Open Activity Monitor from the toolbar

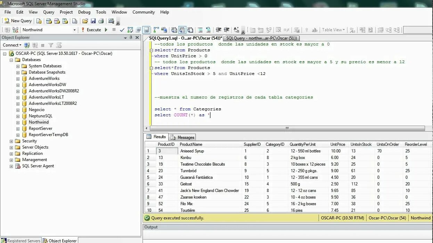tap(111, 21)
